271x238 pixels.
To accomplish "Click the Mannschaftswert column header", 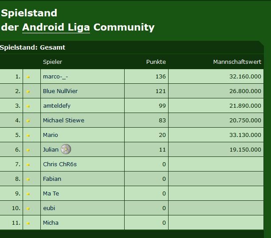I will (x=237, y=62).
